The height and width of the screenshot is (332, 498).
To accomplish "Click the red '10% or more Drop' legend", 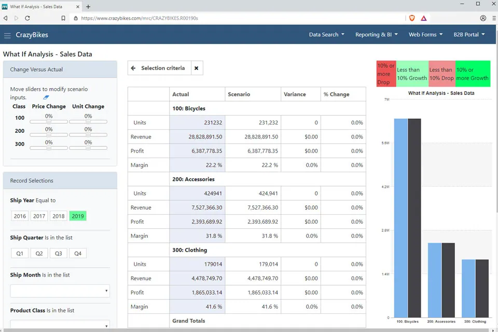I will 386,74.
